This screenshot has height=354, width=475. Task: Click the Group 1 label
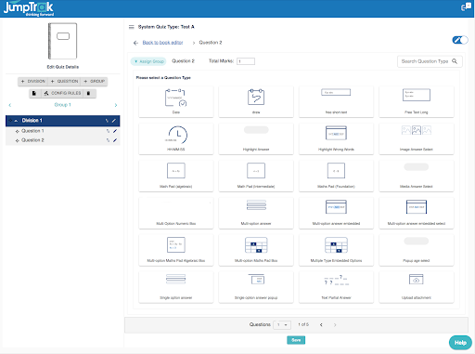(x=62, y=105)
